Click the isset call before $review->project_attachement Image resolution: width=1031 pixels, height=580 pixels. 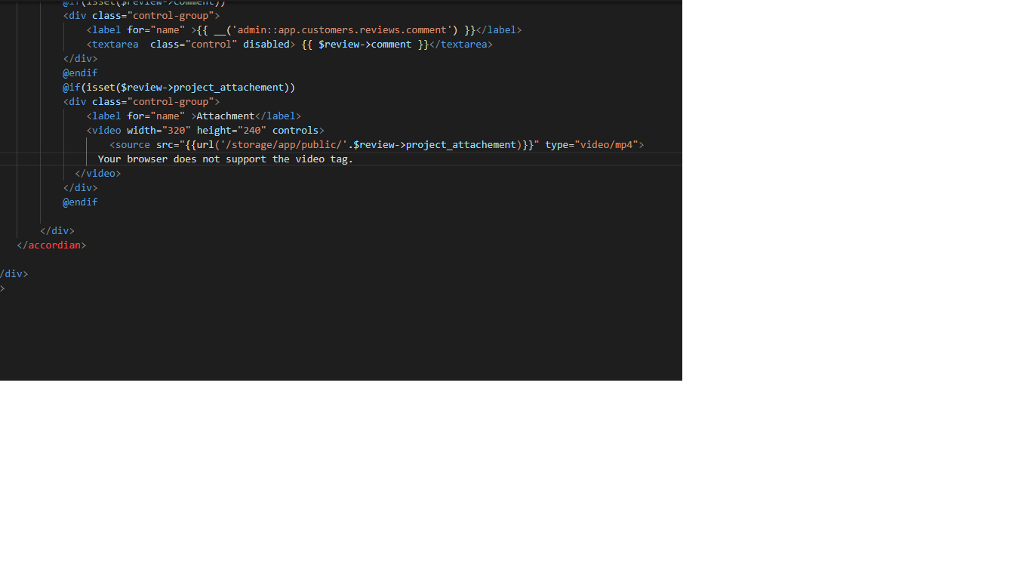pos(101,88)
